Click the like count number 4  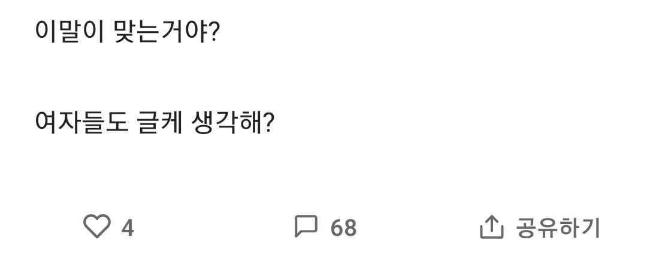point(127,228)
